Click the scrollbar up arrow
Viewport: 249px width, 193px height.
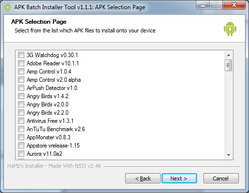229,55
